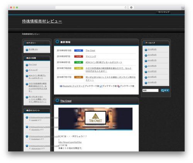Click the arrow bullet beside 2016年3月 archive
The image size is (193, 163).
click(146, 83)
